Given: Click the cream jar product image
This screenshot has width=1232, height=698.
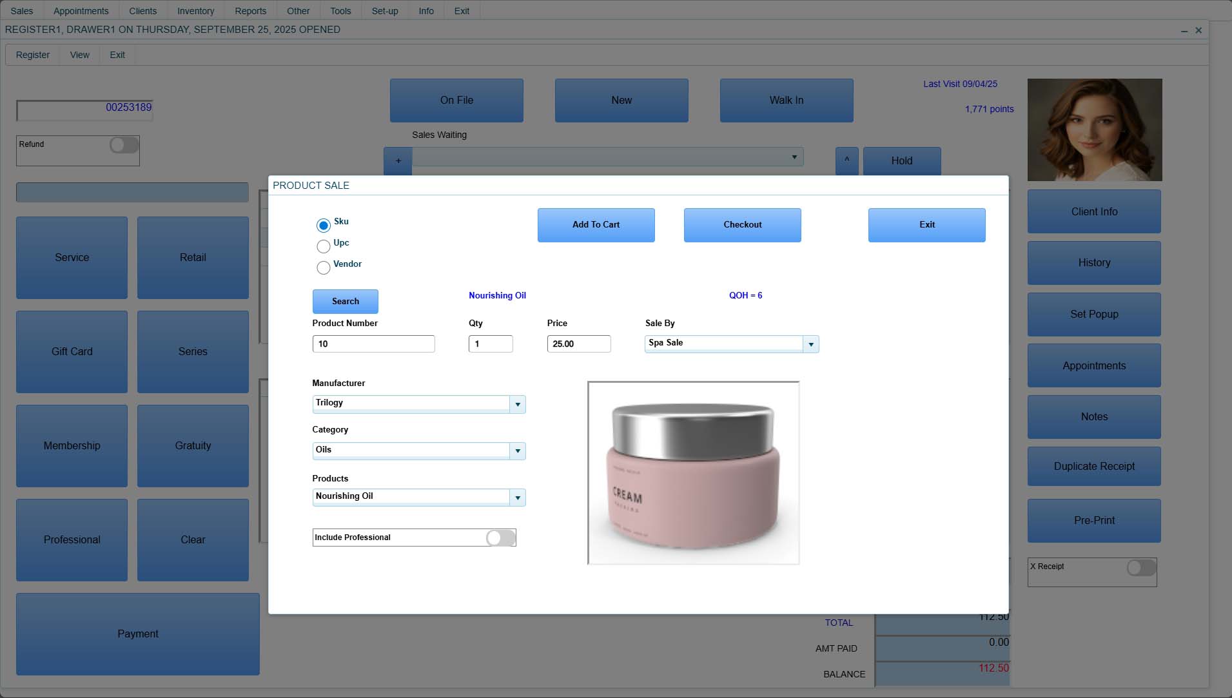Looking at the screenshot, I should coord(693,473).
